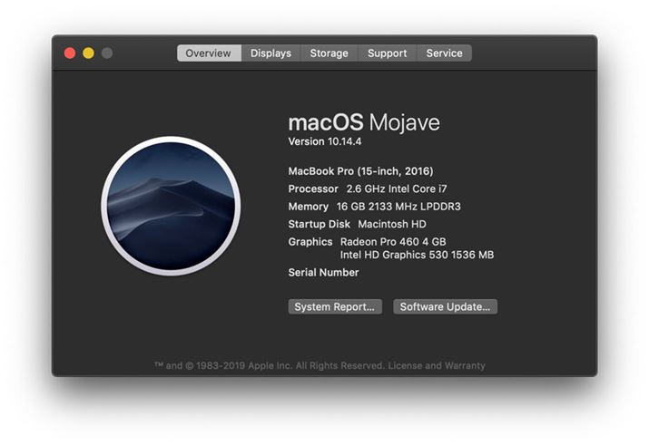Click the macOS Mojave desert logo
The image size is (649, 445).
coord(171,205)
